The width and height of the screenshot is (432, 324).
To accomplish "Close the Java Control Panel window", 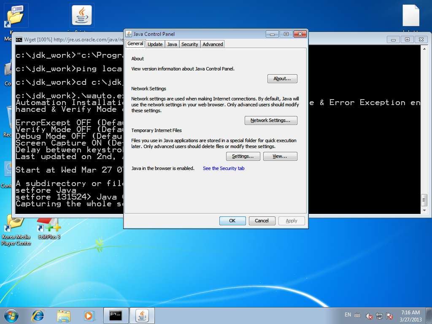I will 300,34.
